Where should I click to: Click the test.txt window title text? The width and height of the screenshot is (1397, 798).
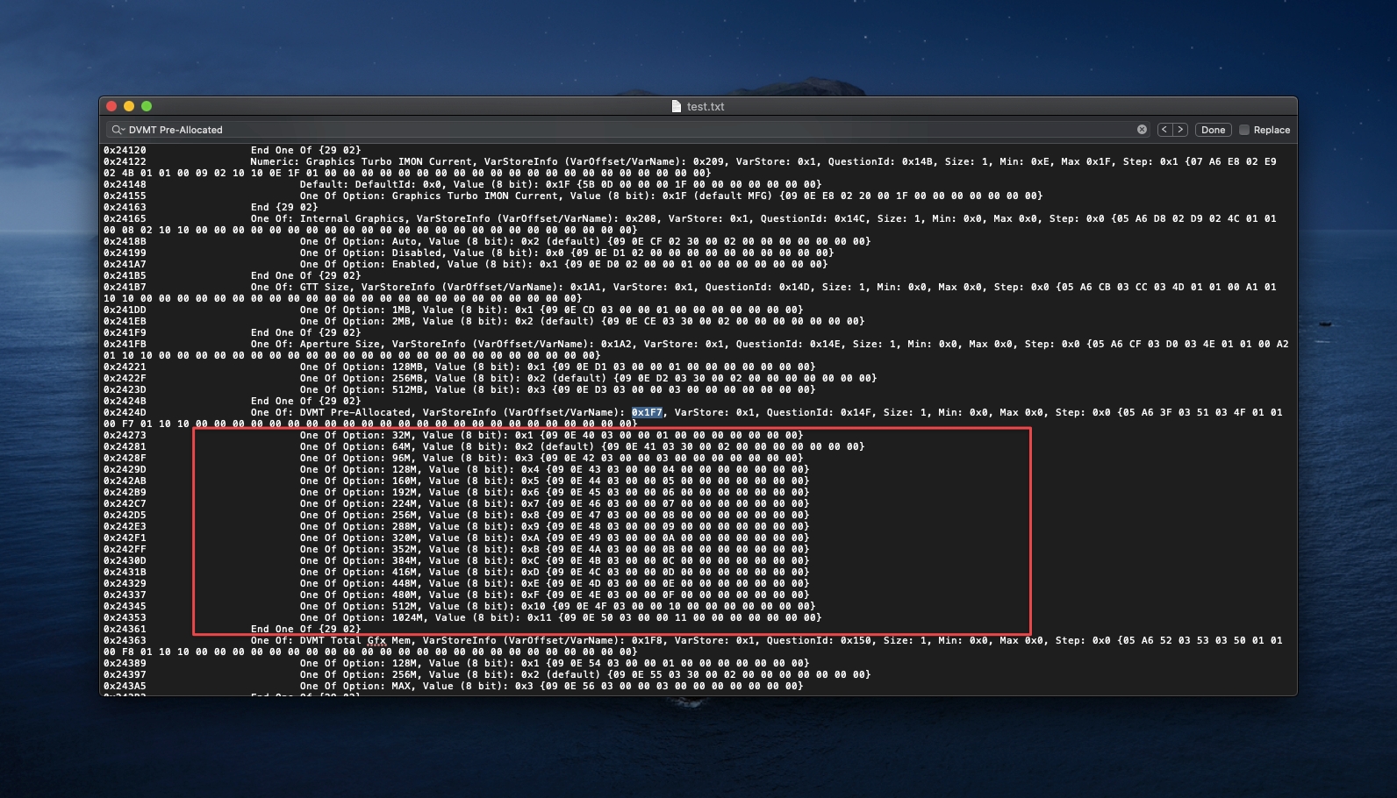pyautogui.click(x=706, y=106)
